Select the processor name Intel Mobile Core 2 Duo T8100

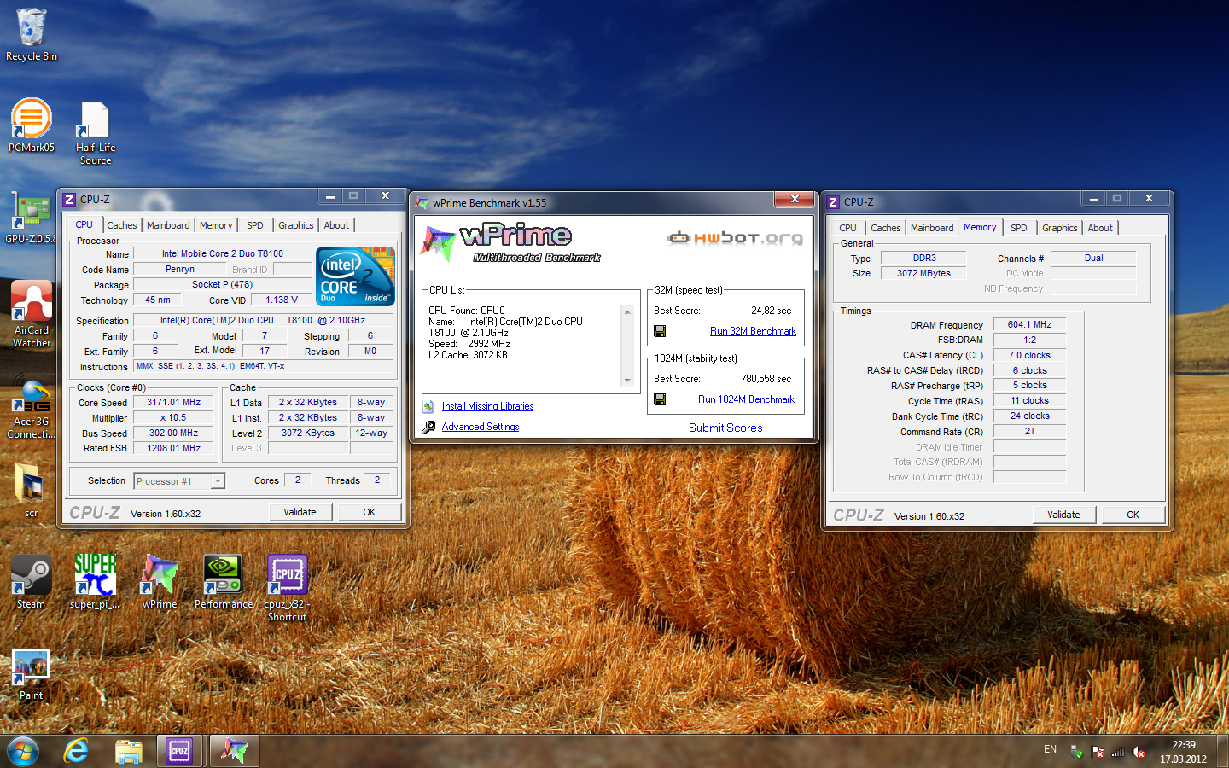point(223,253)
